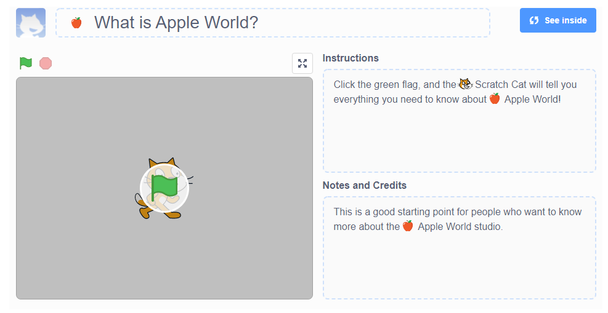This screenshot has width=608, height=313.
Task: Enter fullscreen mode for the stage
Action: point(302,63)
